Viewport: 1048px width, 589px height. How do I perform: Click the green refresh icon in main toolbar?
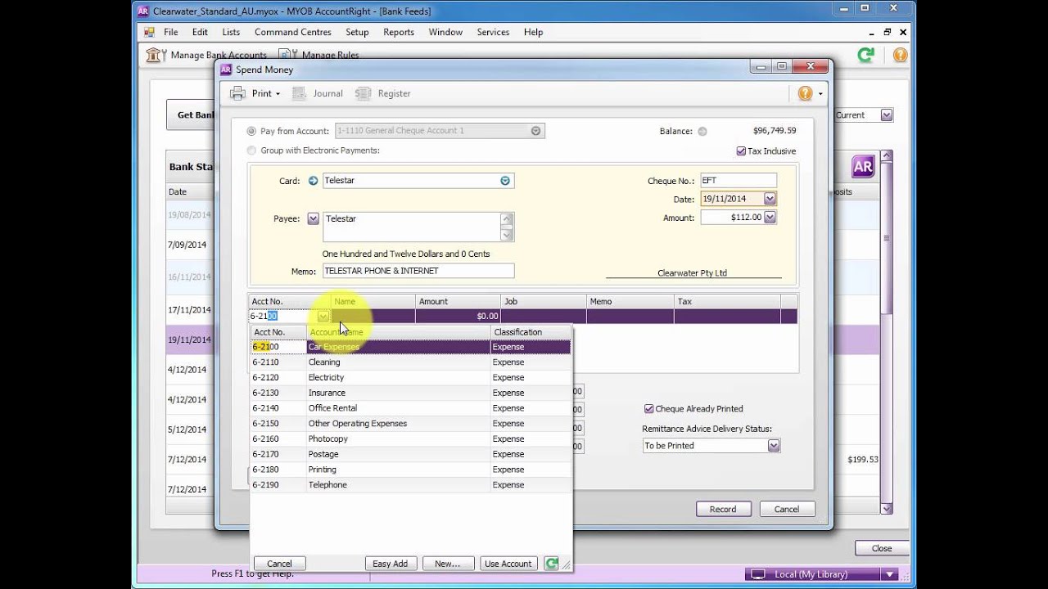pyautogui.click(x=865, y=55)
